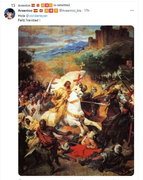Open the 17h timestamp permalink
Viewport: 143px width, 180px height.
tap(87, 11)
